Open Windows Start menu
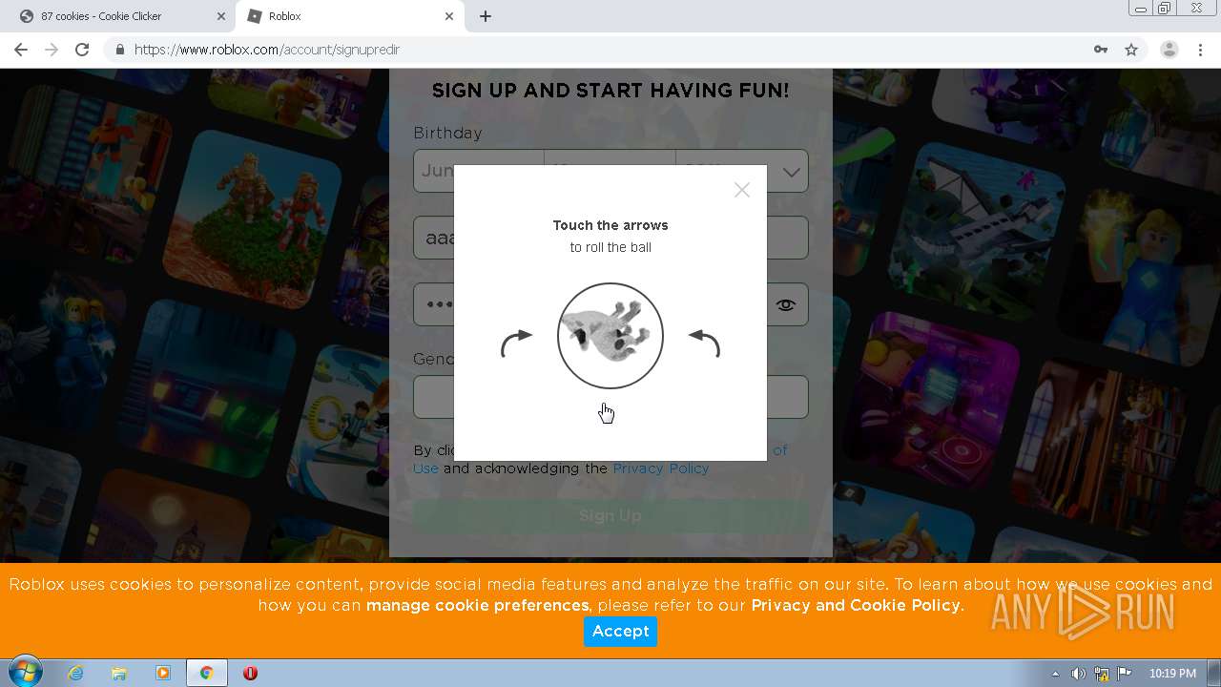 point(25,673)
